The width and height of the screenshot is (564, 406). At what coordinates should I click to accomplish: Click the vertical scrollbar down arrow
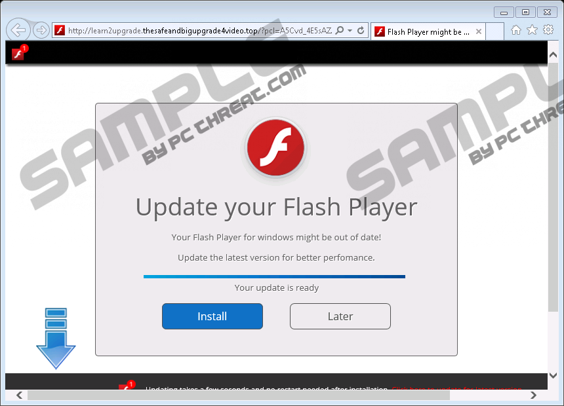tap(554, 375)
